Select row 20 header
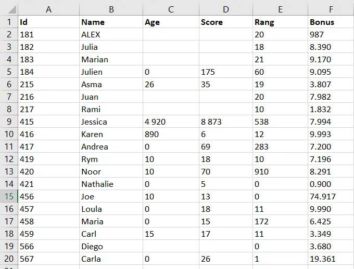354x269 pixels. click(9, 259)
